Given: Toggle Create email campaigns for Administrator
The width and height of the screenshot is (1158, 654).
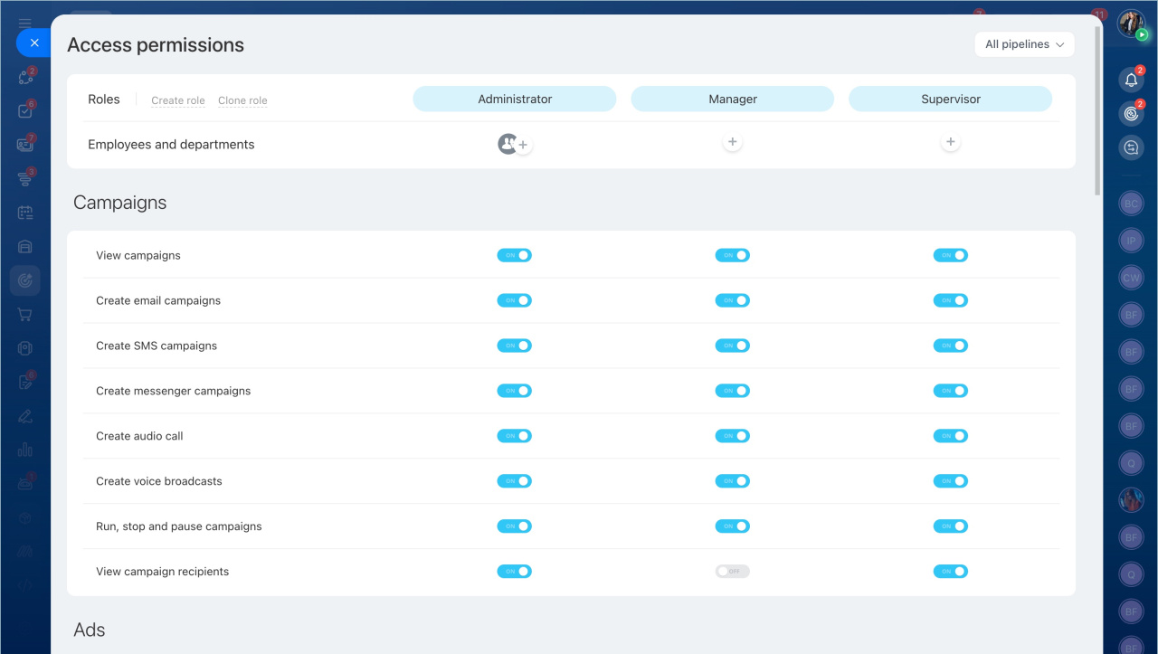Looking at the screenshot, I should point(514,300).
